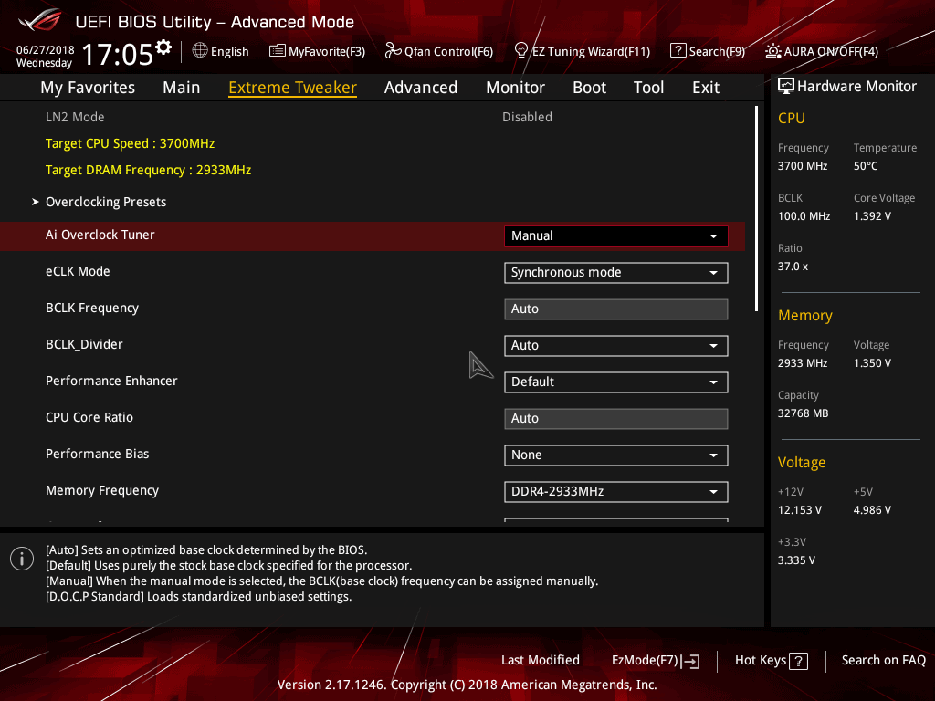Image resolution: width=935 pixels, height=701 pixels.
Task: Click the memory Capacity 32768 MB value
Action: click(804, 413)
